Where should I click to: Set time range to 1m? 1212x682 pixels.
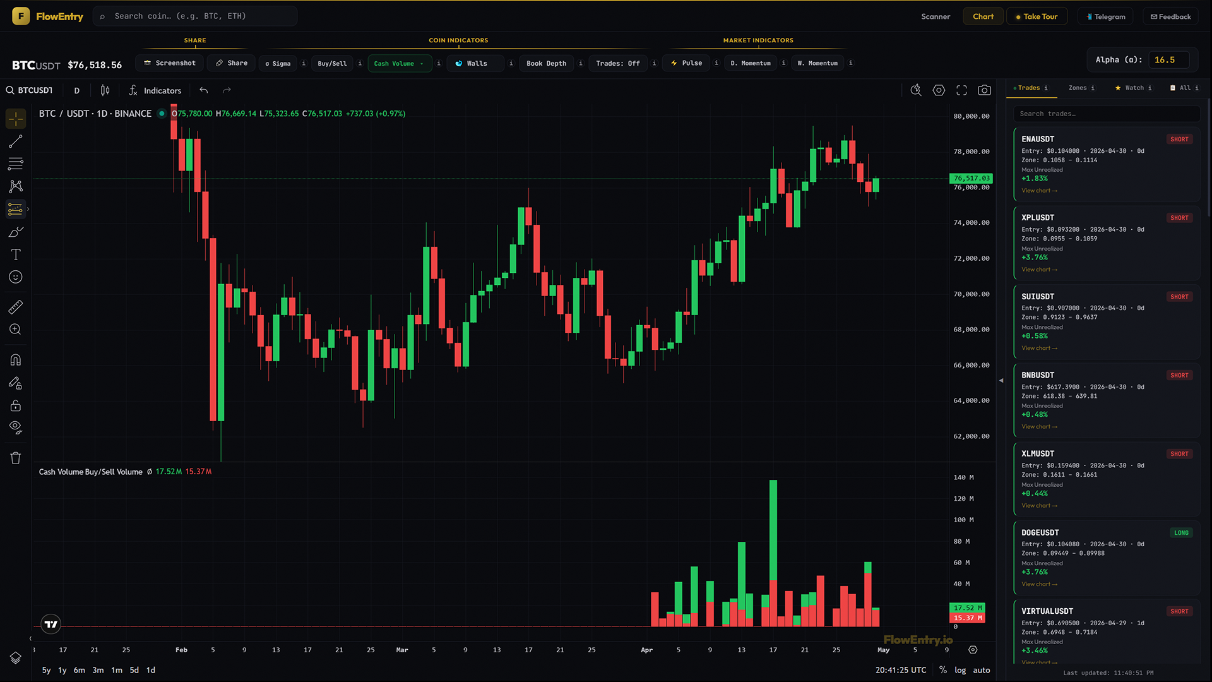tap(117, 670)
